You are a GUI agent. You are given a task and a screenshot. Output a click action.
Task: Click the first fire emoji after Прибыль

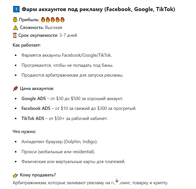point(43,20)
